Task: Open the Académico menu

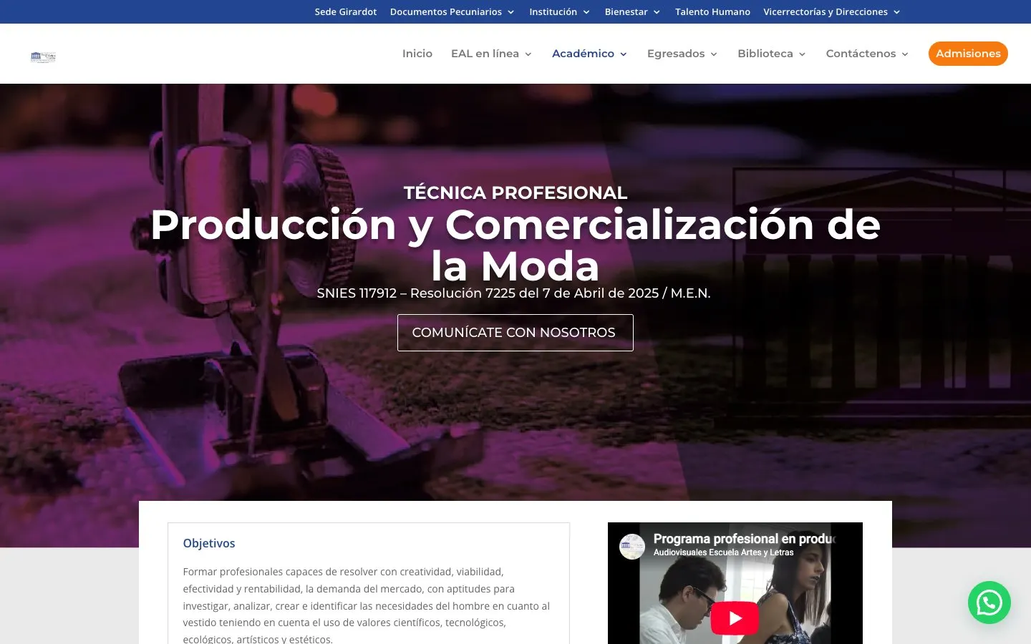Action: click(589, 54)
